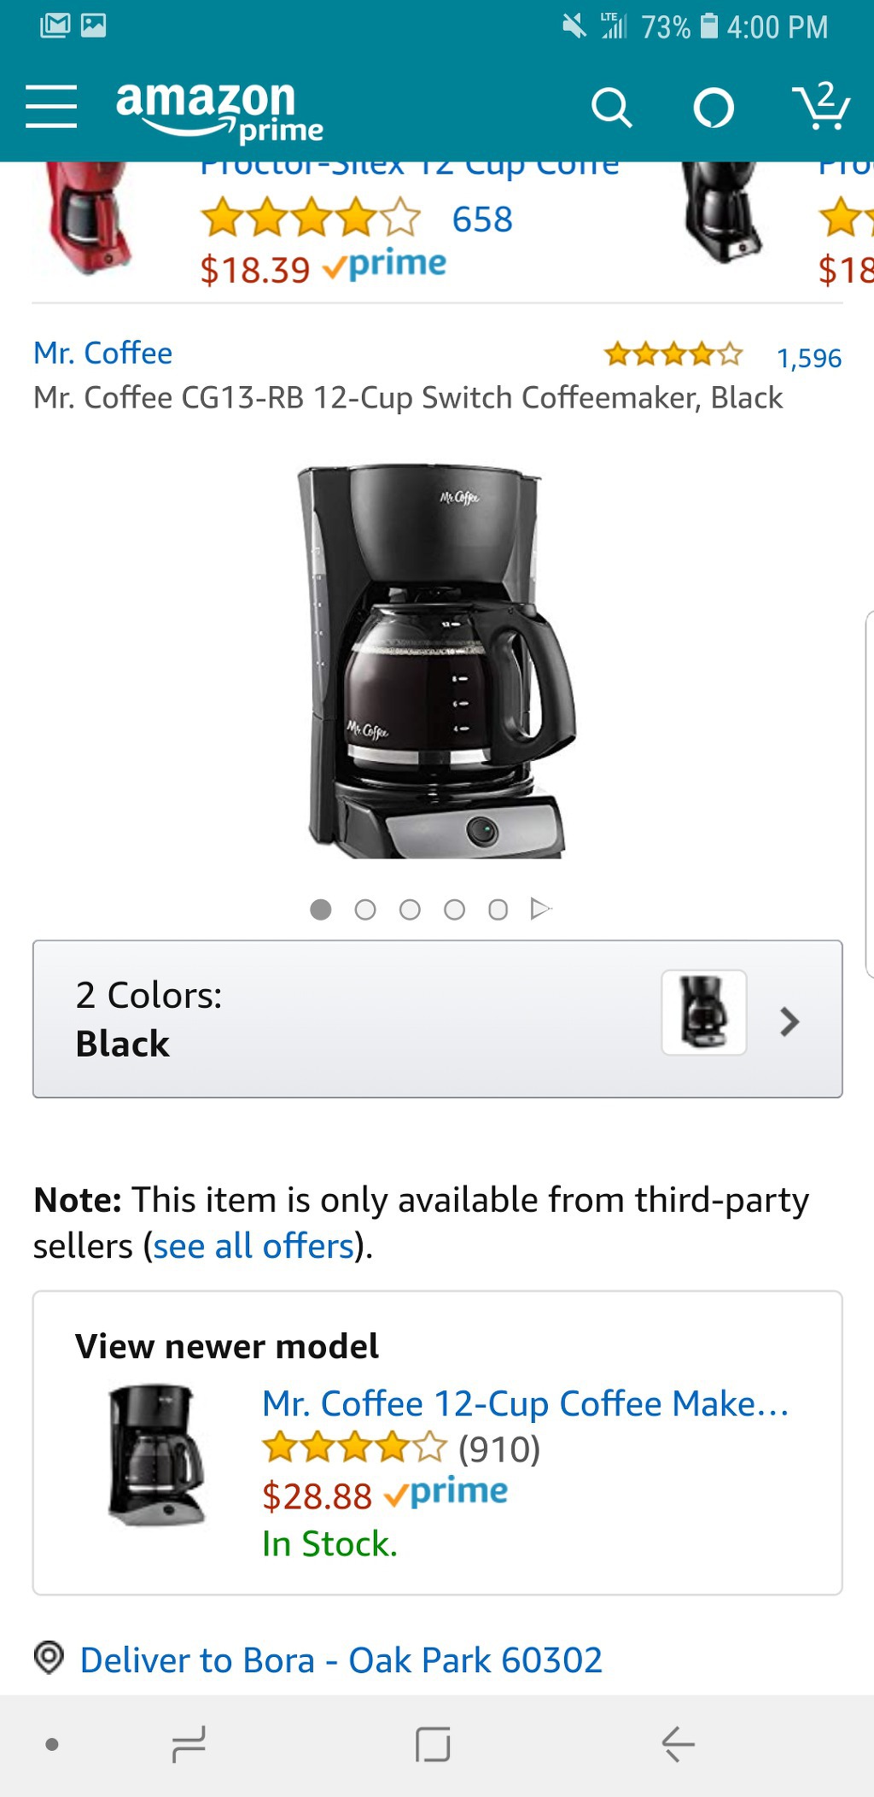Viewport: 874px width, 1797px height.
Task: Select the second image carousel dot
Action: (x=365, y=910)
